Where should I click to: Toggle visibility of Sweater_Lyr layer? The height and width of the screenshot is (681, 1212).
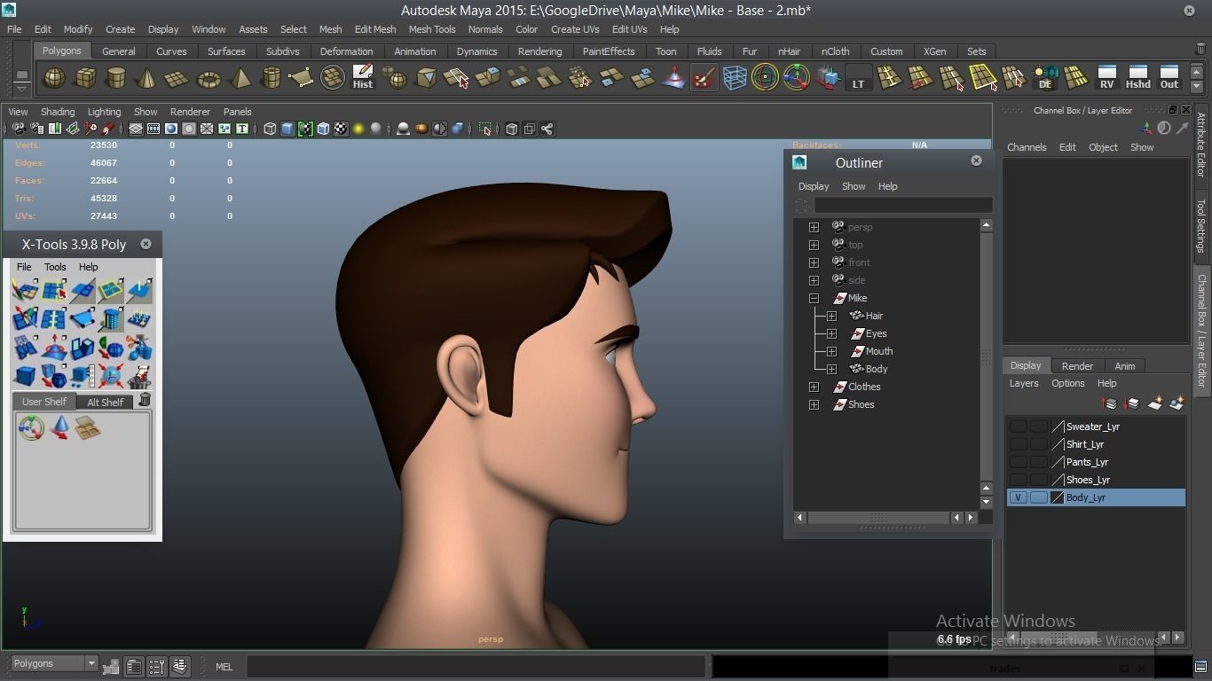(1018, 427)
